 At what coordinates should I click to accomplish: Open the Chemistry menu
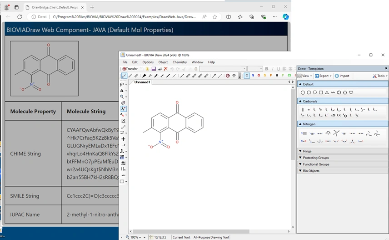click(x=180, y=62)
